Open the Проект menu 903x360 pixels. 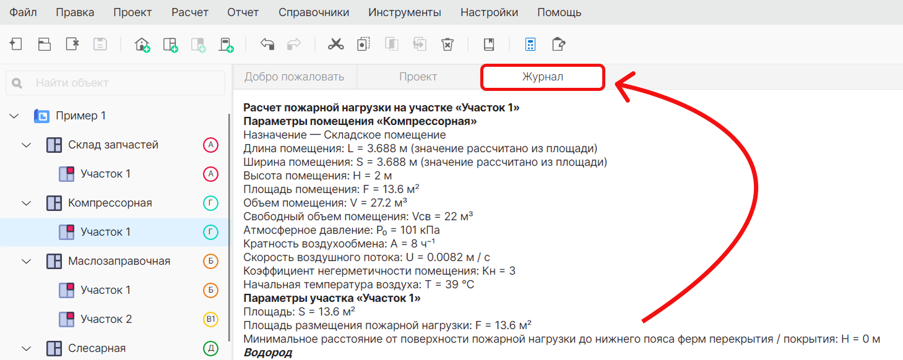133,12
